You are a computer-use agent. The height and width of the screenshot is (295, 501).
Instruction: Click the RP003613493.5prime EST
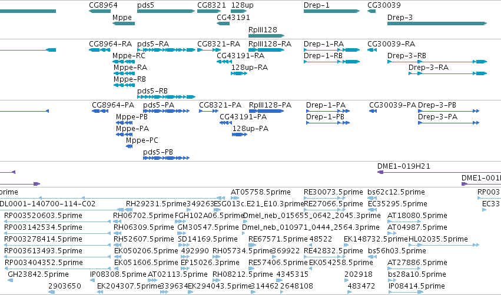(57, 257)
